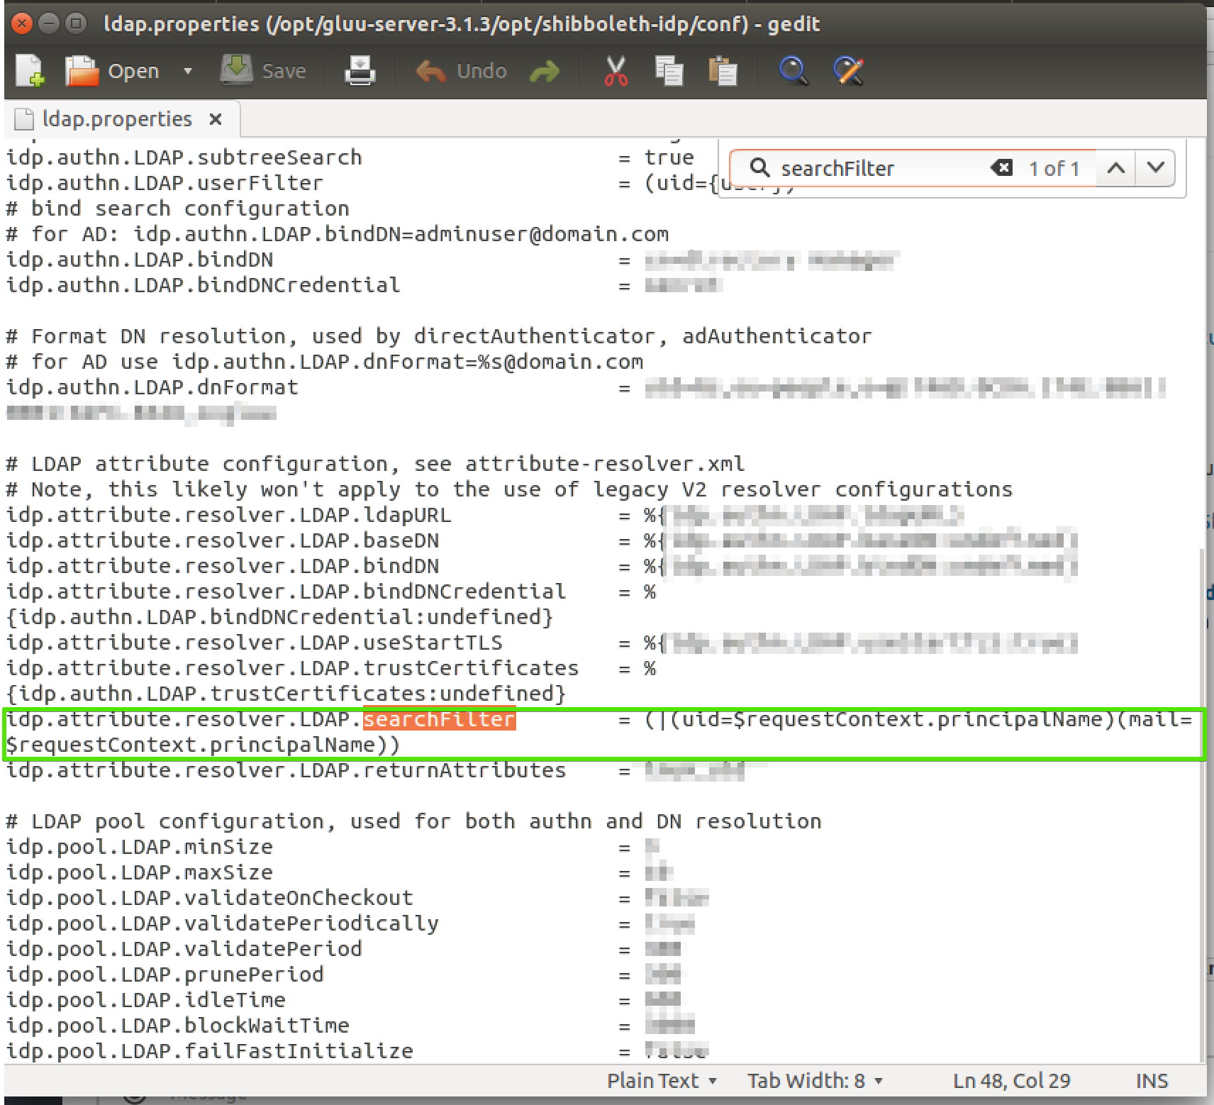Select the ldap.properties tab
The width and height of the screenshot is (1214, 1105).
pyautogui.click(x=116, y=118)
